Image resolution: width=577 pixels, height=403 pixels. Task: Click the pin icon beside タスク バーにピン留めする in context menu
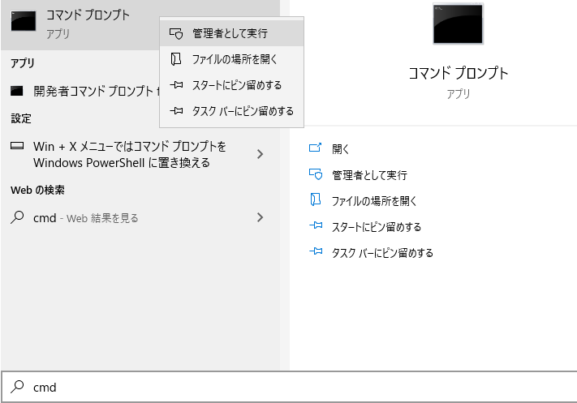click(x=176, y=110)
